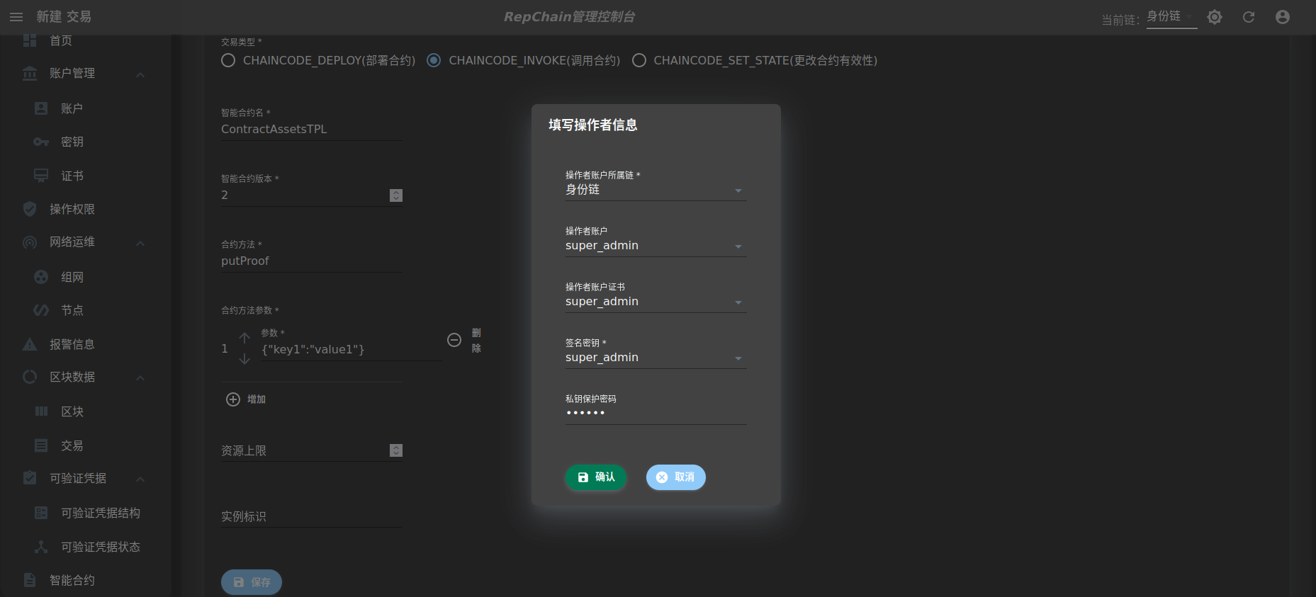Image resolution: width=1316 pixels, height=597 pixels.
Task: Click the 取消 cancel button
Action: click(676, 477)
